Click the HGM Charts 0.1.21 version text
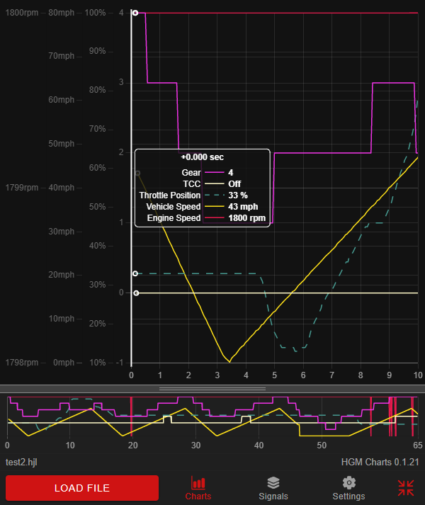 click(380, 462)
